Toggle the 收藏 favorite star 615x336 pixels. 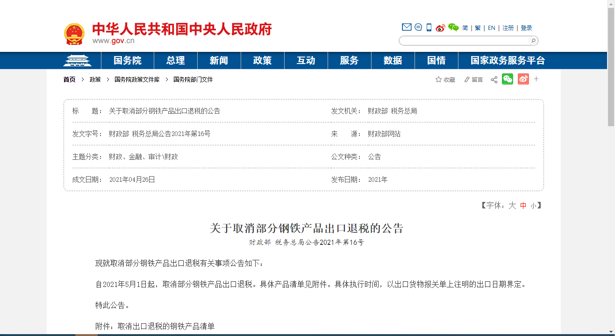coord(444,79)
